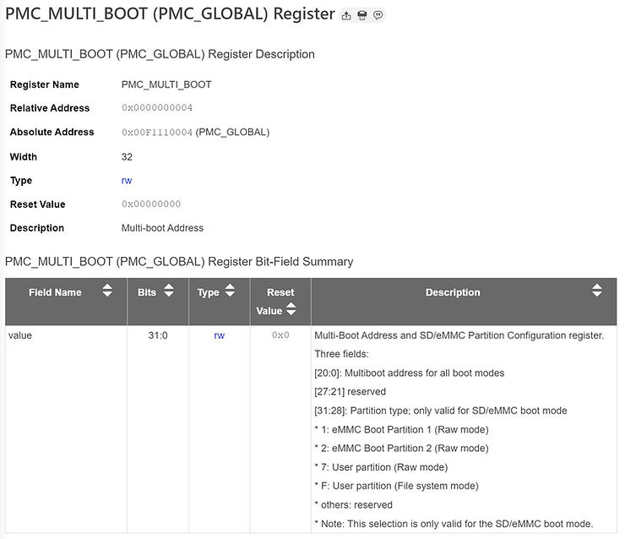Screen dimensions: 625x539
Task: Click '[20:0]: Multiboot address for all boot modes'
Action: coord(410,373)
